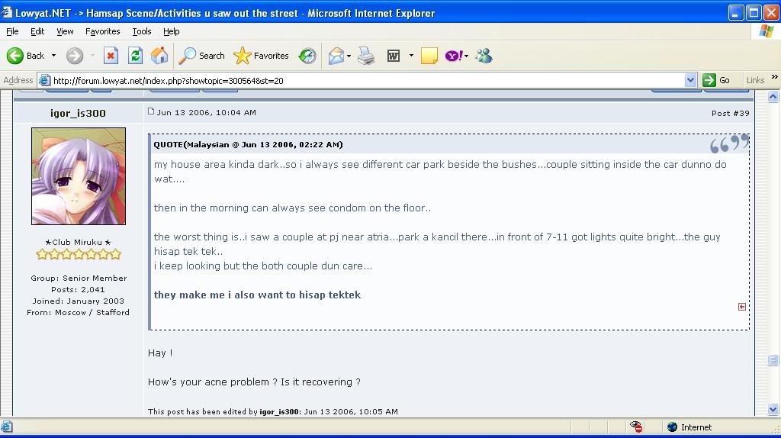Click the page icon in address bar
Image resolution: width=781 pixels, height=438 pixels.
pyautogui.click(x=45, y=80)
